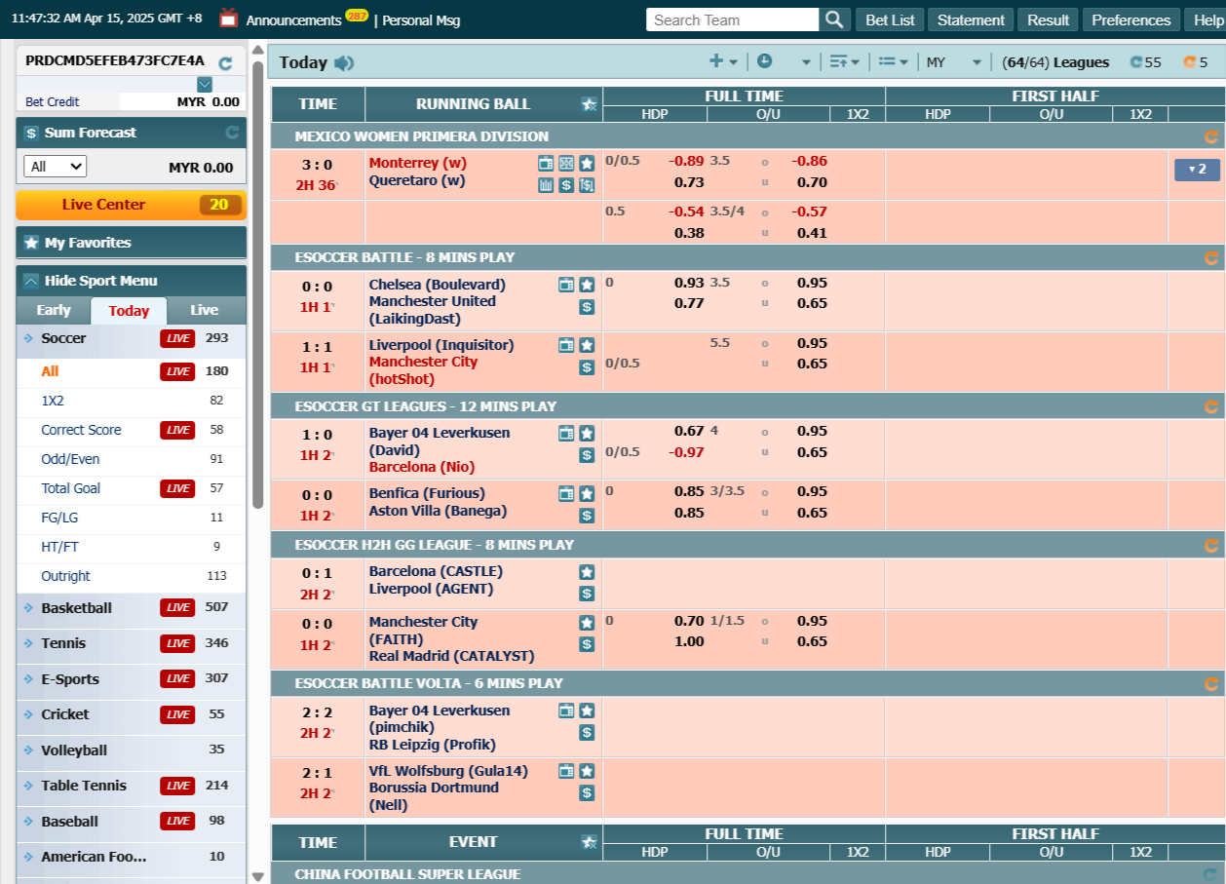Image resolution: width=1226 pixels, height=884 pixels.
Task: Refresh the Sum Forecast panel
Action: coord(232,133)
